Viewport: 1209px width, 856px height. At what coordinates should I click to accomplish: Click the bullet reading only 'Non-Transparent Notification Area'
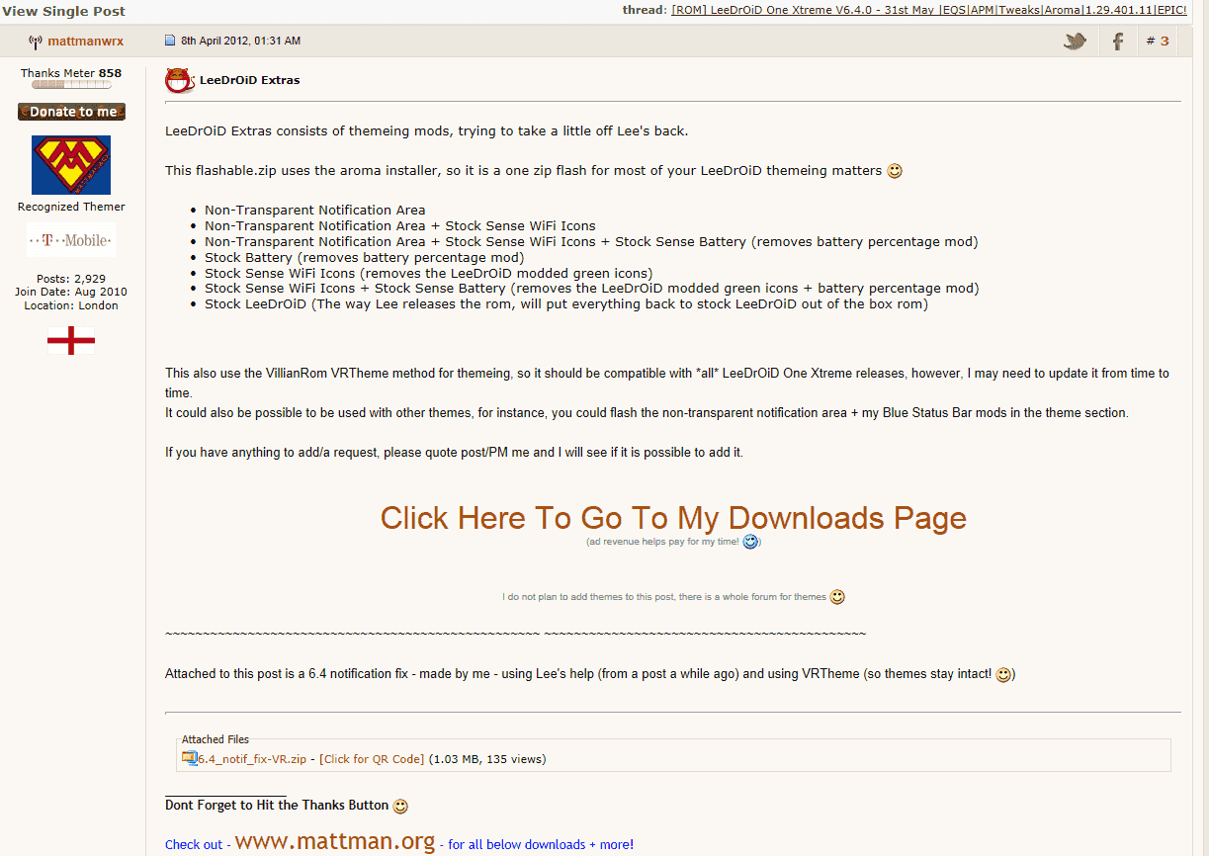(315, 210)
